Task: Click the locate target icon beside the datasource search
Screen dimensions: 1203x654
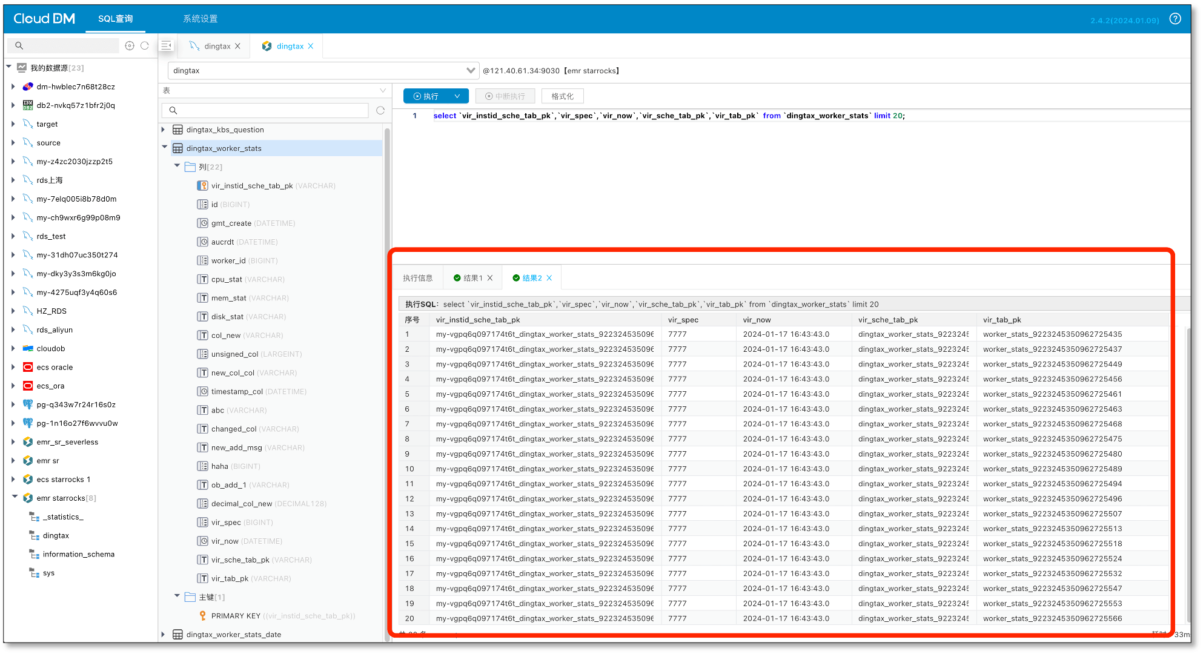Action: tap(130, 45)
